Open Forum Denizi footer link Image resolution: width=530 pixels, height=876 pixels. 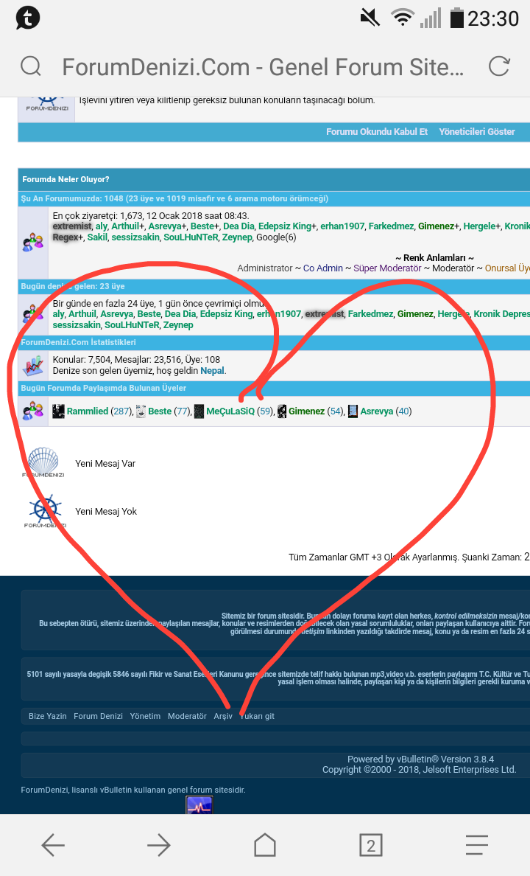[x=98, y=716]
